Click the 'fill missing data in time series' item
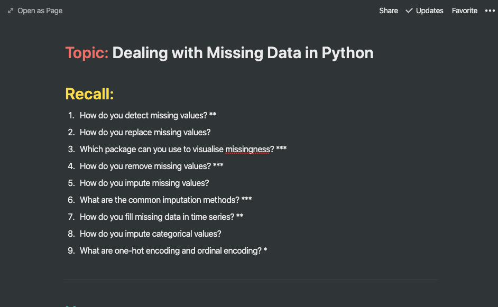 tap(156, 217)
